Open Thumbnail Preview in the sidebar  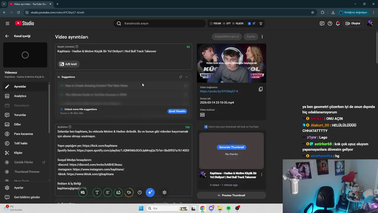coord(25,172)
